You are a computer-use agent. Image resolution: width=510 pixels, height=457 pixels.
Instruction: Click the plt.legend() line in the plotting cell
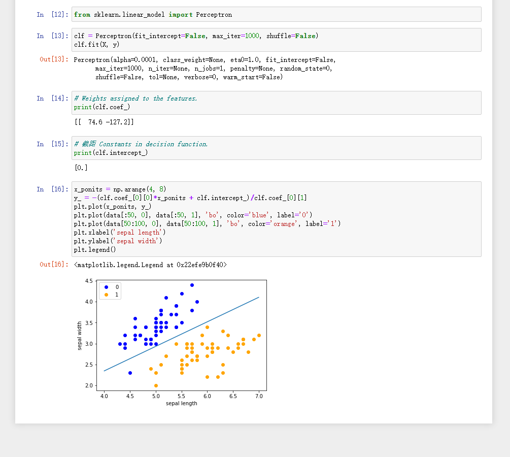95,250
